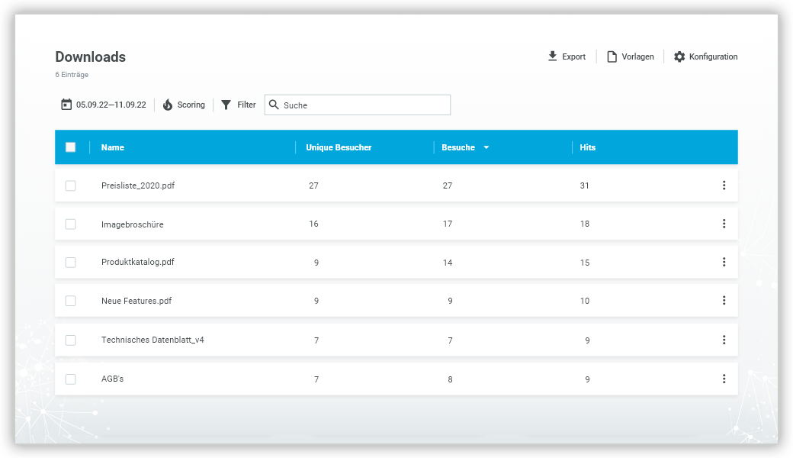Click the calendar date range icon

[66, 105]
